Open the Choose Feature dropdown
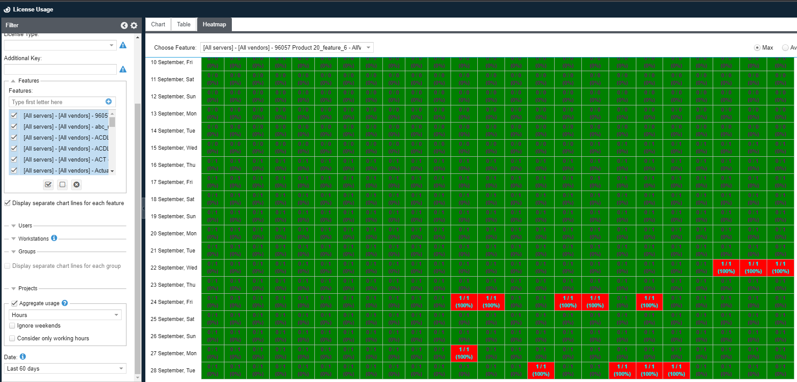The height and width of the screenshot is (382, 797). point(286,47)
